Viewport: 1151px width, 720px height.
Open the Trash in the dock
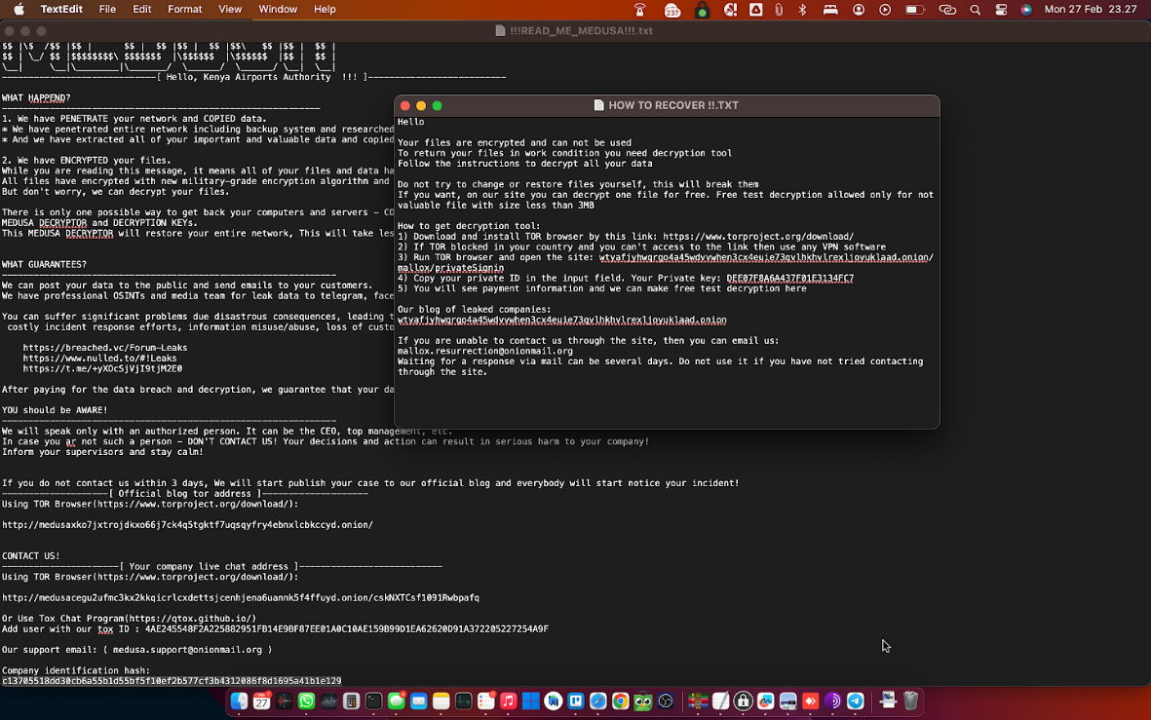click(911, 701)
